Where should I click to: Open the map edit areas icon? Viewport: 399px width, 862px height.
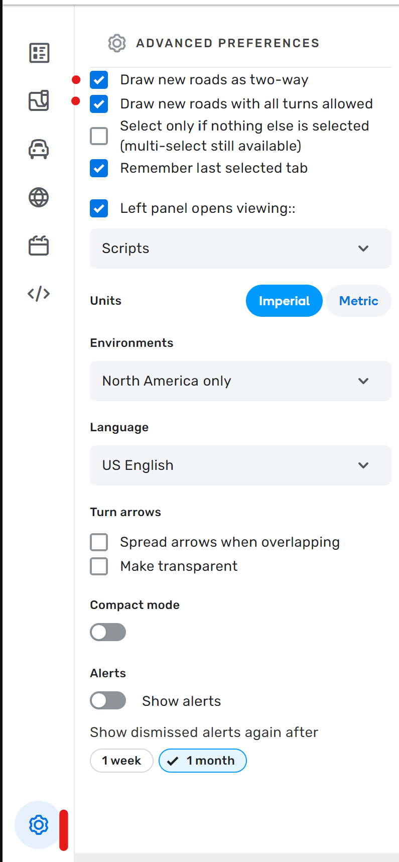[x=39, y=100]
